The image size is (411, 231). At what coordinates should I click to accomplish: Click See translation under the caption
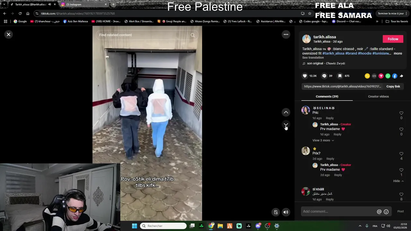tap(313, 58)
